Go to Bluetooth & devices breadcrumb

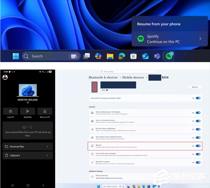coord(103,77)
